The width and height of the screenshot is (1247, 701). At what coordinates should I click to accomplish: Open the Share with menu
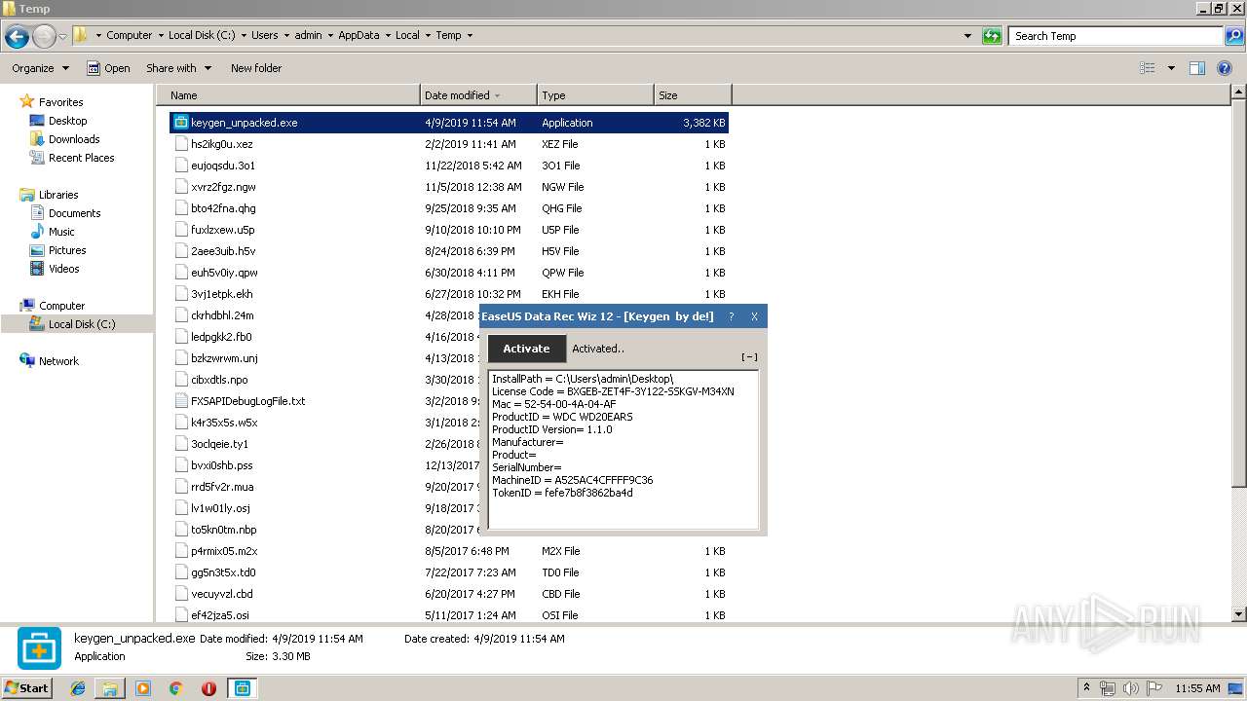point(178,68)
